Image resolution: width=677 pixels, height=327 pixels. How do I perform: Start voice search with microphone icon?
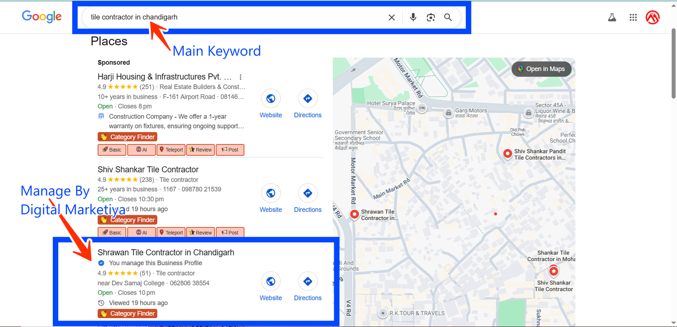tap(413, 17)
